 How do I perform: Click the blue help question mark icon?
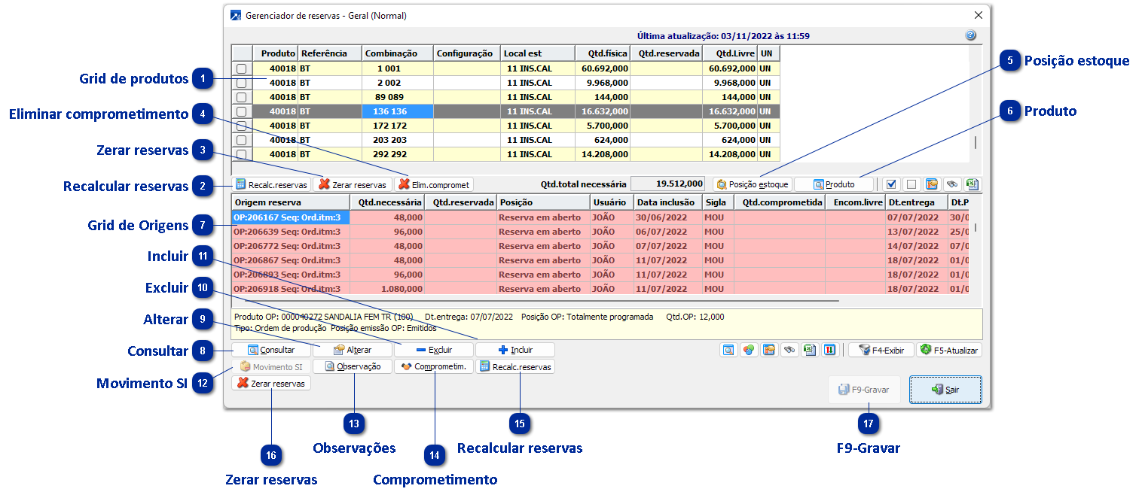970,35
